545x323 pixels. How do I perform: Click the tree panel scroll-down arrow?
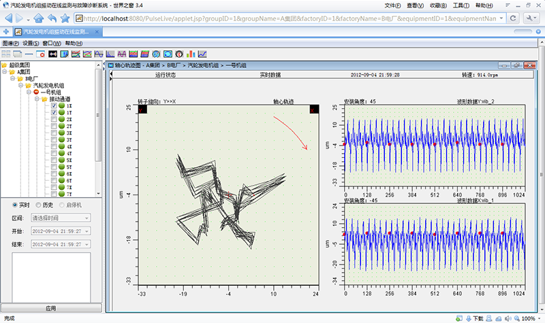pos(98,194)
